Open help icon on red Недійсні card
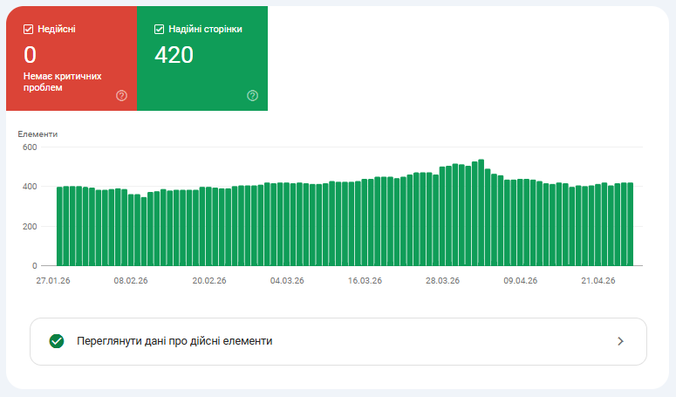676x397 pixels. pos(121,95)
